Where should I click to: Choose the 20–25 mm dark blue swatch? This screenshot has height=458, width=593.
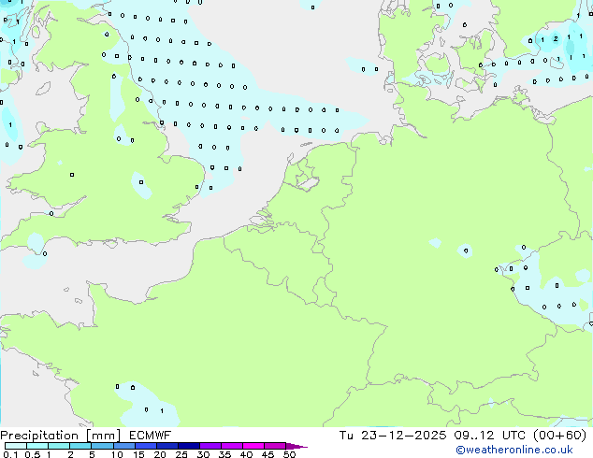point(166,446)
